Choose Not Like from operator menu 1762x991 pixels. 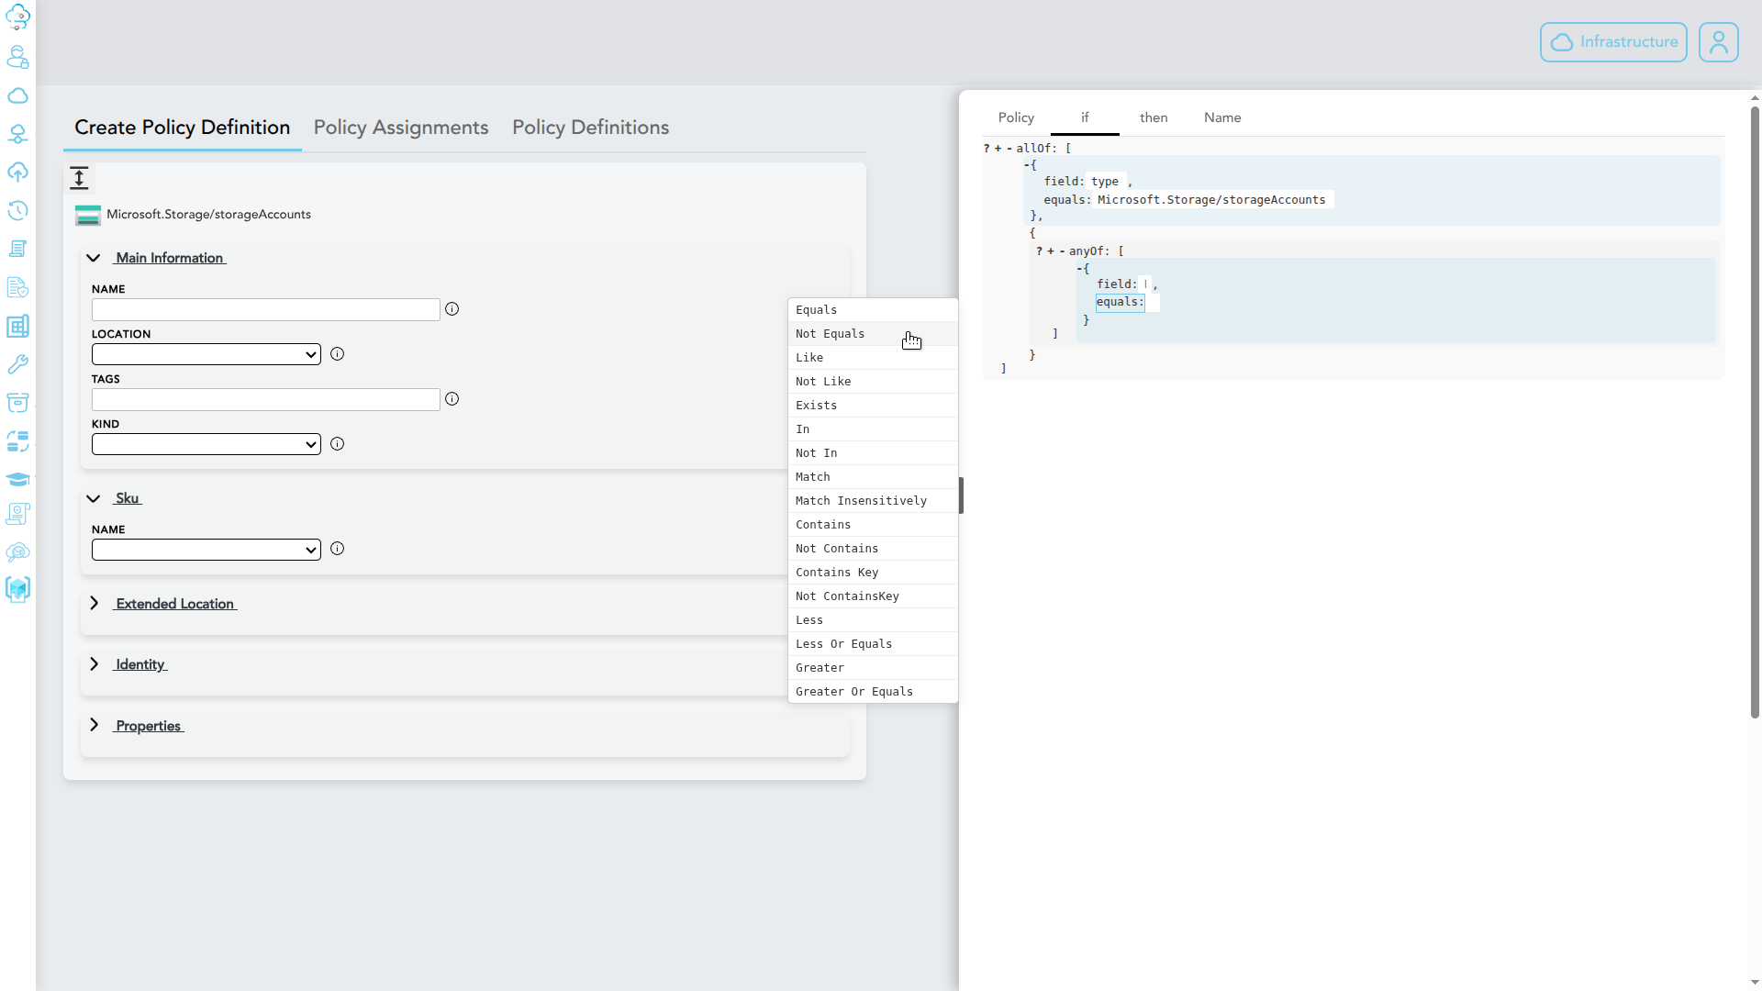(873, 382)
